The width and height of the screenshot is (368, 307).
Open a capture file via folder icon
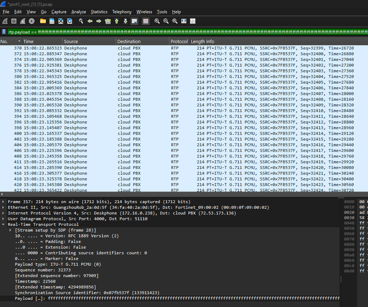(x=43, y=21)
